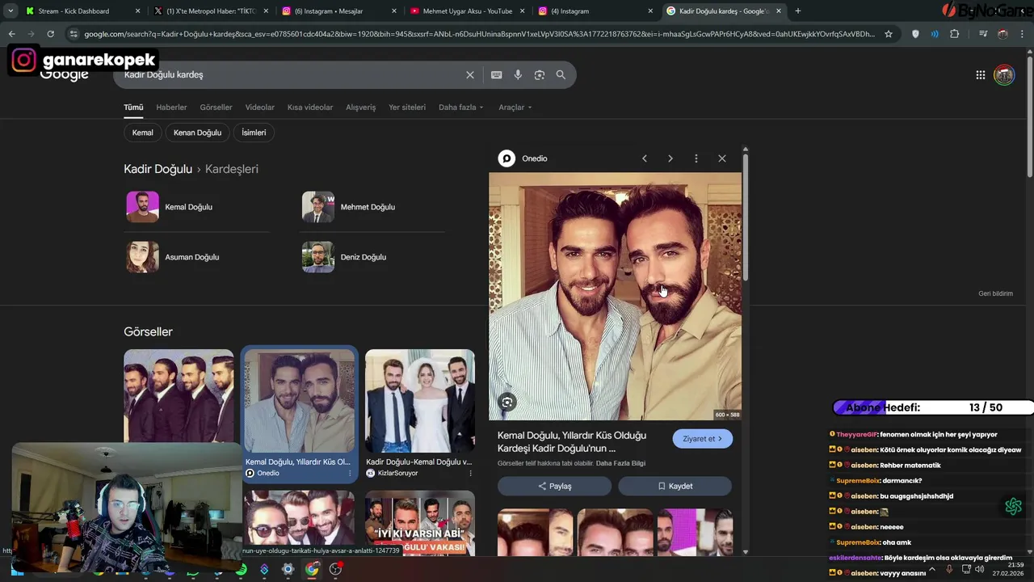Go back in browser history
Screen dimensions: 1034x582
point(11,34)
